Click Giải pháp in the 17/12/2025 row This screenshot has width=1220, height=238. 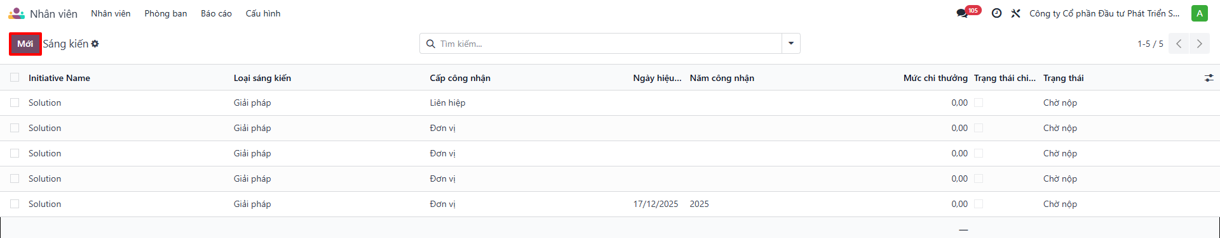coord(252,204)
